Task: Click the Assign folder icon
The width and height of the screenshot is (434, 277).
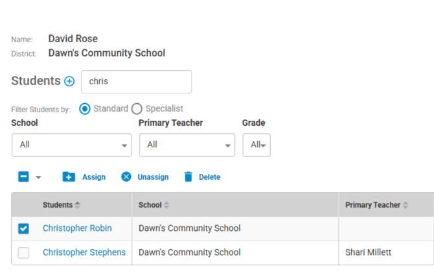Action: pyautogui.click(x=69, y=177)
